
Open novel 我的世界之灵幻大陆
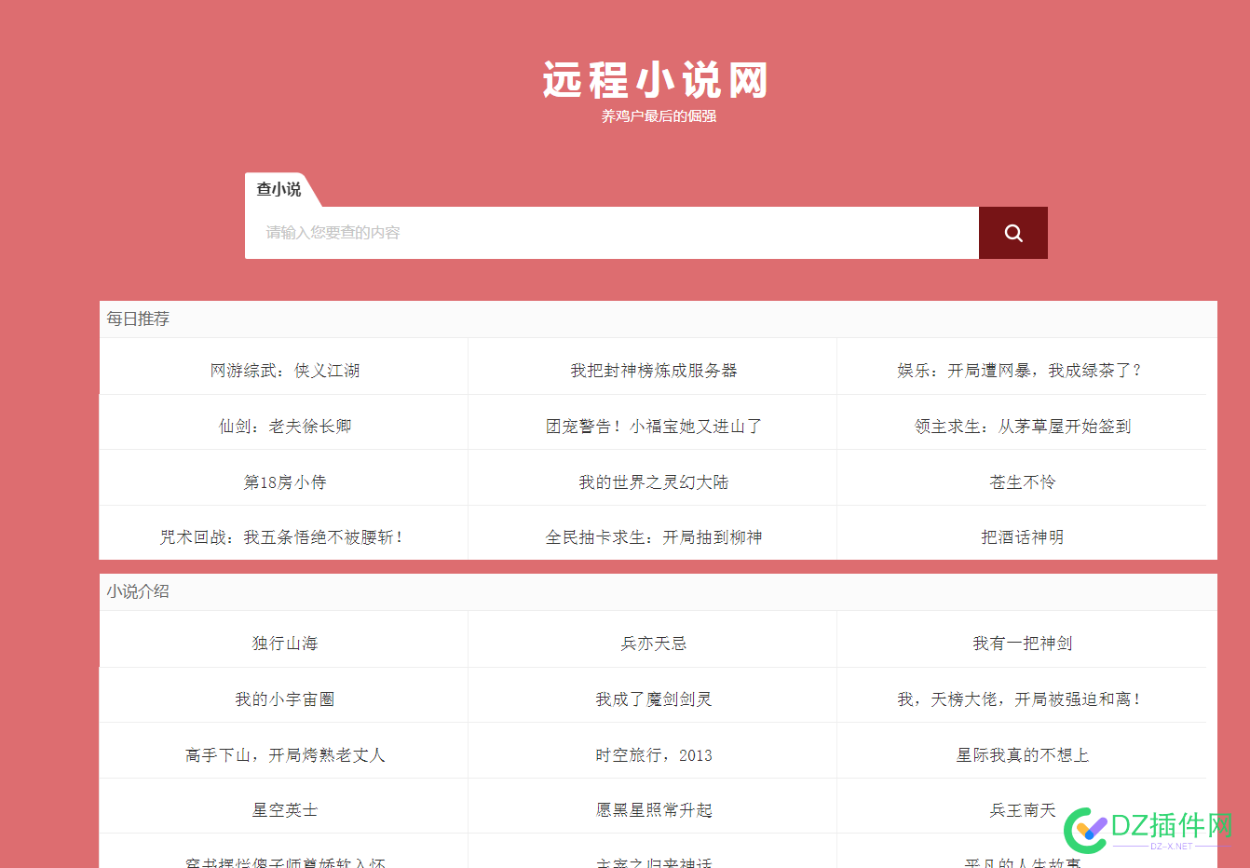click(654, 482)
